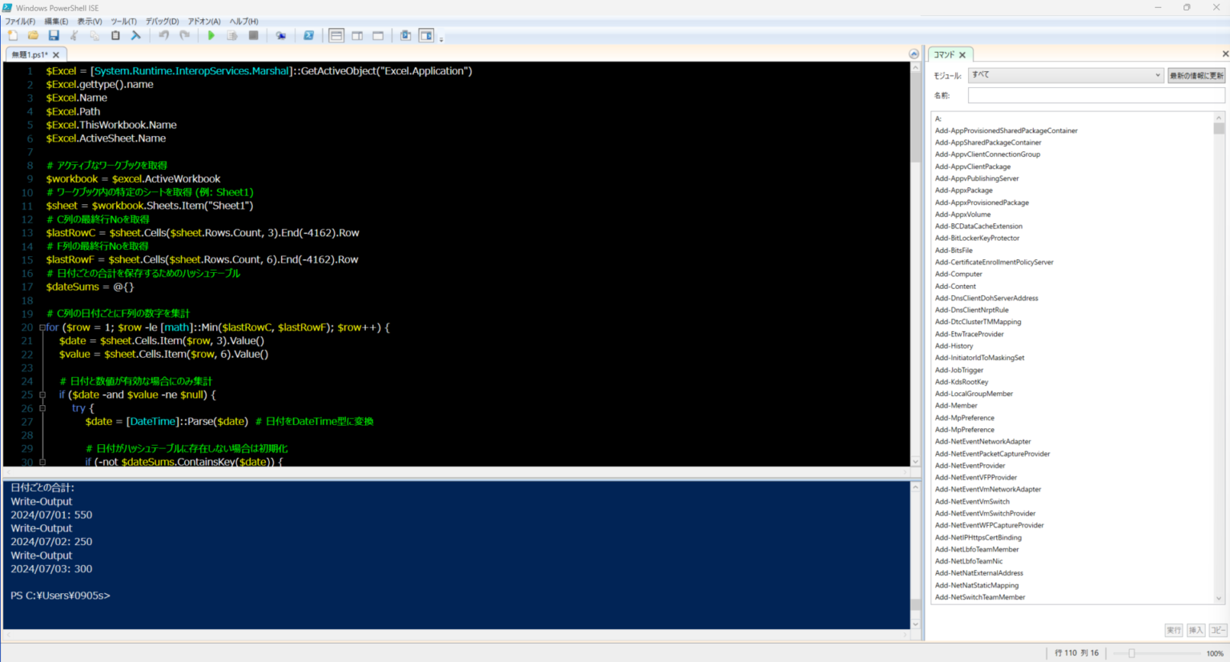Open the デバッグ(D) menu

162,22
